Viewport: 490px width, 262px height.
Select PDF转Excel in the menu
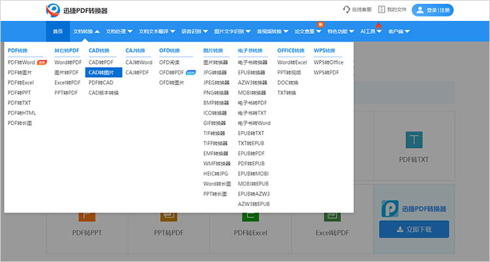pyautogui.click(x=21, y=83)
